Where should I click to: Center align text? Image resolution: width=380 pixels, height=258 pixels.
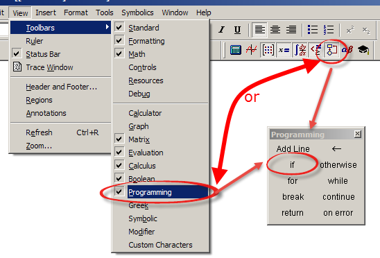[x=275, y=30]
